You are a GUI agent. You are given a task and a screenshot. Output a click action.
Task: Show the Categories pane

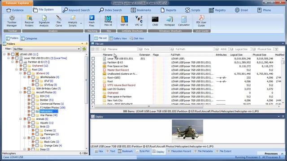[x=29, y=38]
